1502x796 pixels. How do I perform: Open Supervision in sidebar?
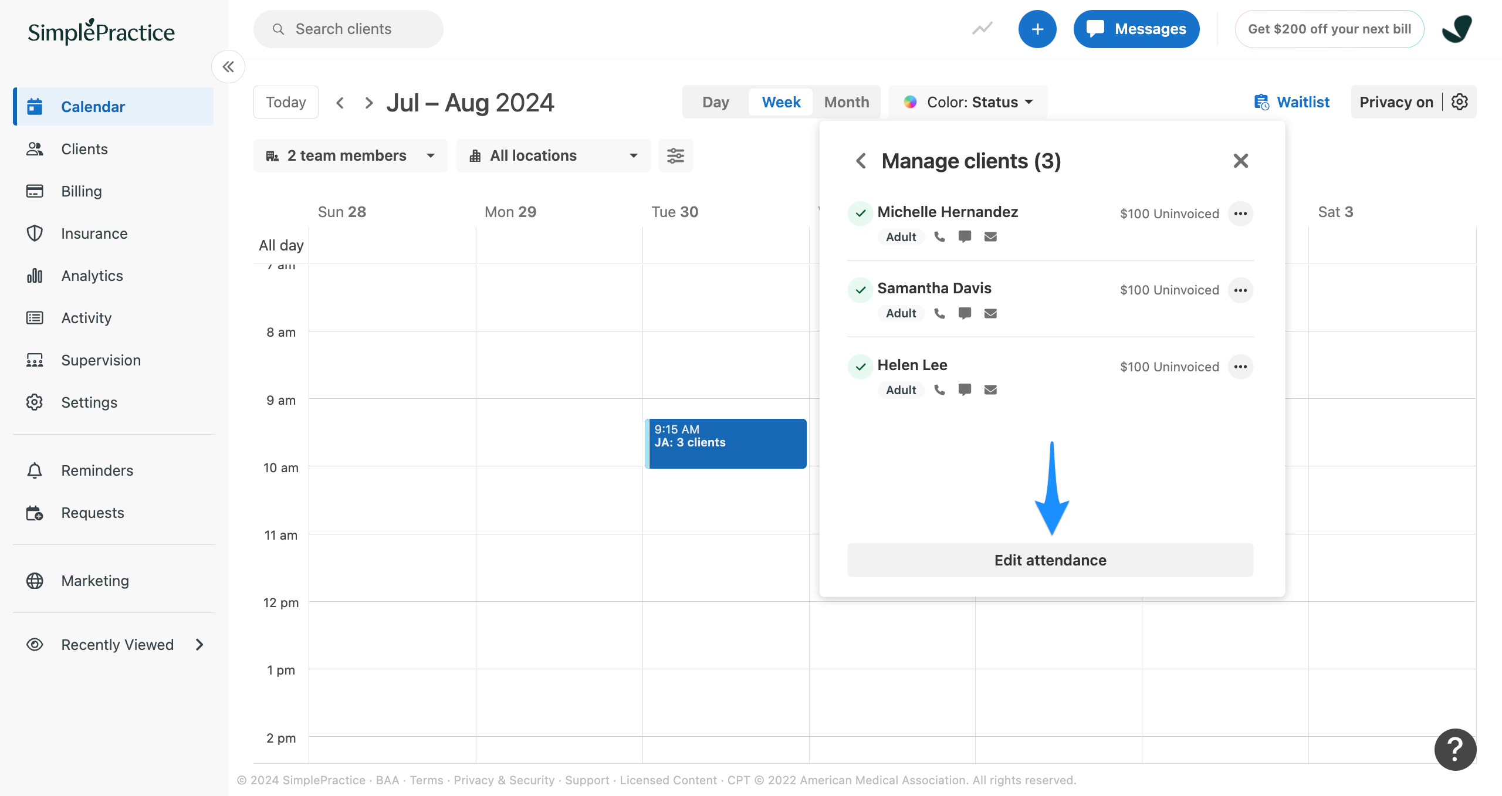tap(113, 360)
